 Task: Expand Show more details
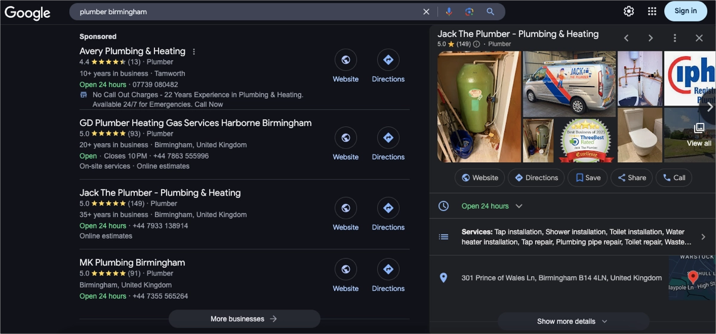[x=572, y=321]
